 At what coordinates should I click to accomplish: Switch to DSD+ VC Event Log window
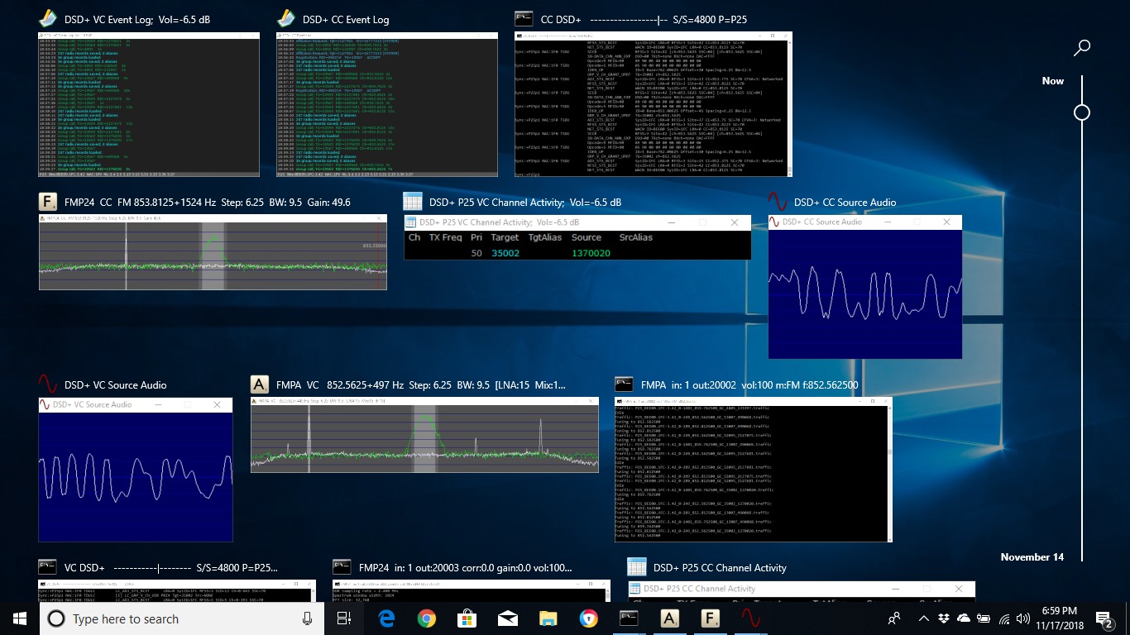[149, 104]
